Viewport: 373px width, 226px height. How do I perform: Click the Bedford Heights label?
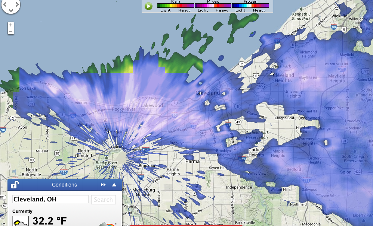[x=315, y=160]
